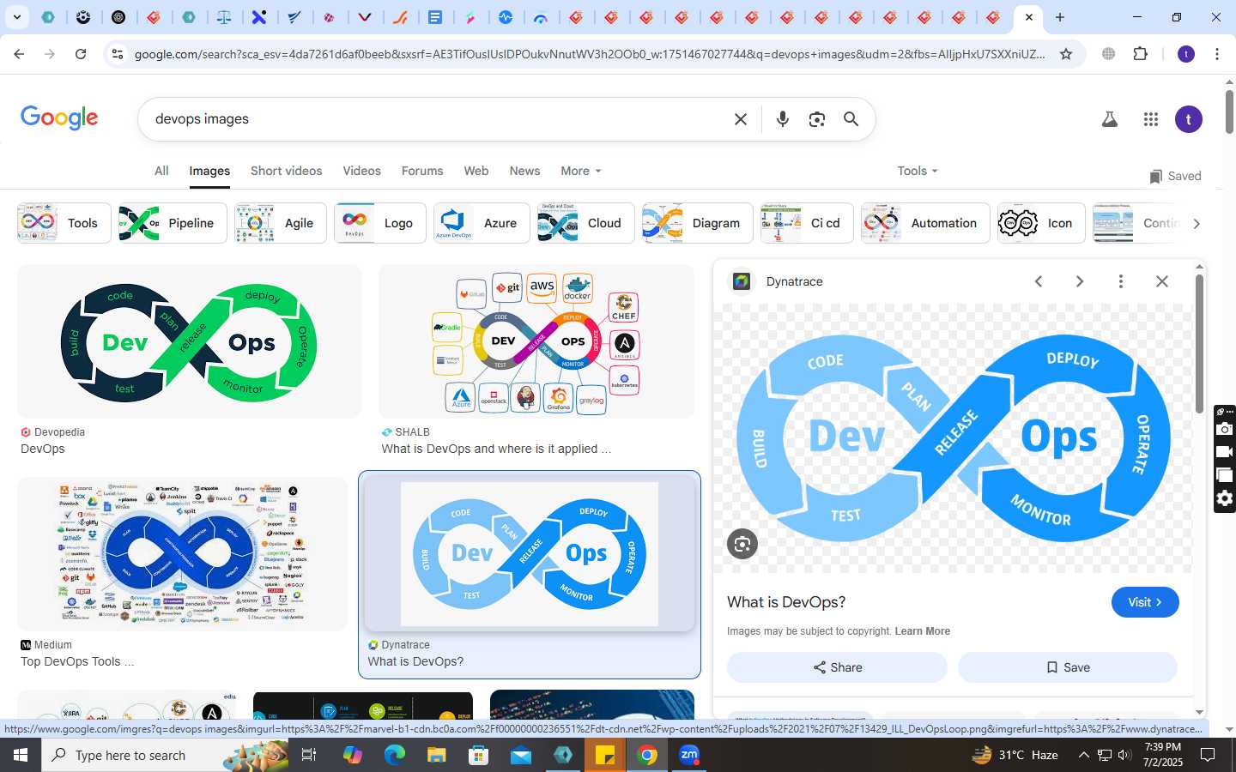Select the Automation suggestion chip
The height and width of the screenshot is (772, 1236).
click(925, 223)
